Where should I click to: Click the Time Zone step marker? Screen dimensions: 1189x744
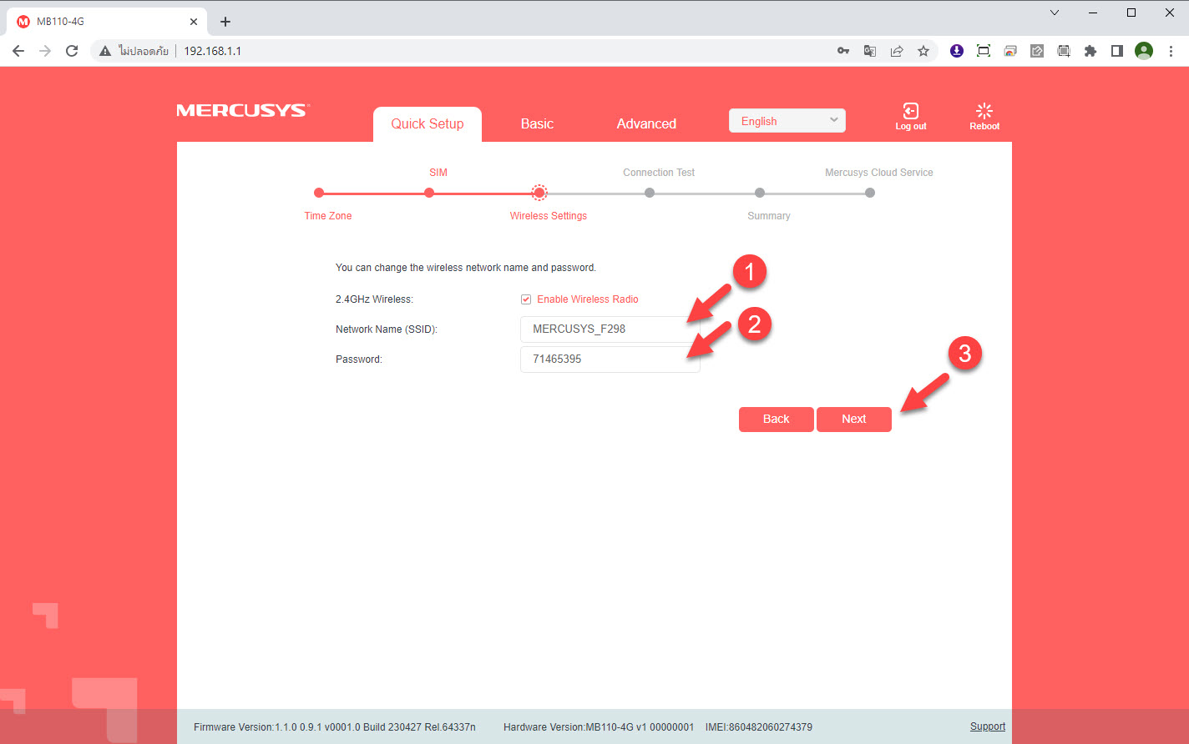(x=319, y=193)
